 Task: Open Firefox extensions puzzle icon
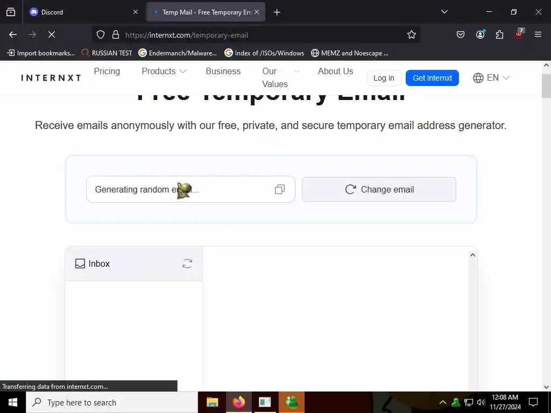point(499,34)
